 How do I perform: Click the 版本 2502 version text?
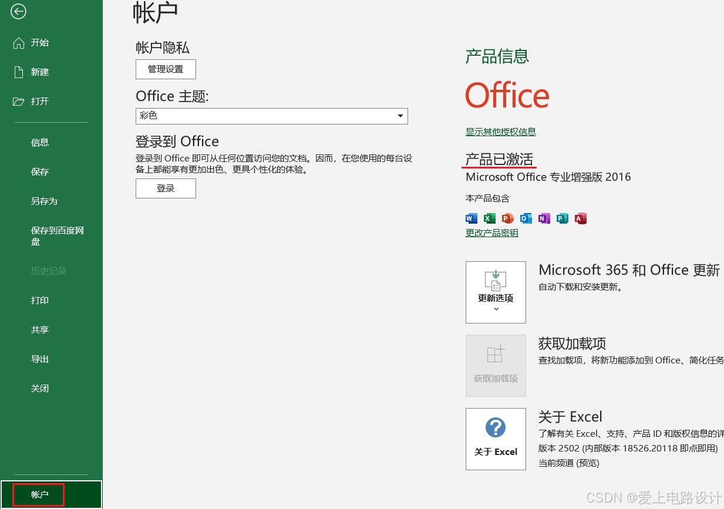pyautogui.click(x=628, y=448)
